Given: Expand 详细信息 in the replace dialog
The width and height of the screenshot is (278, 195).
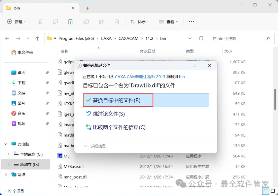Looking at the screenshot, I should pyautogui.click(x=95, y=146).
